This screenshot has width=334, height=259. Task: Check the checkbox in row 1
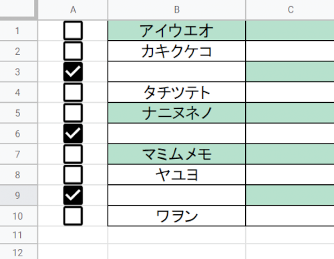click(x=73, y=31)
